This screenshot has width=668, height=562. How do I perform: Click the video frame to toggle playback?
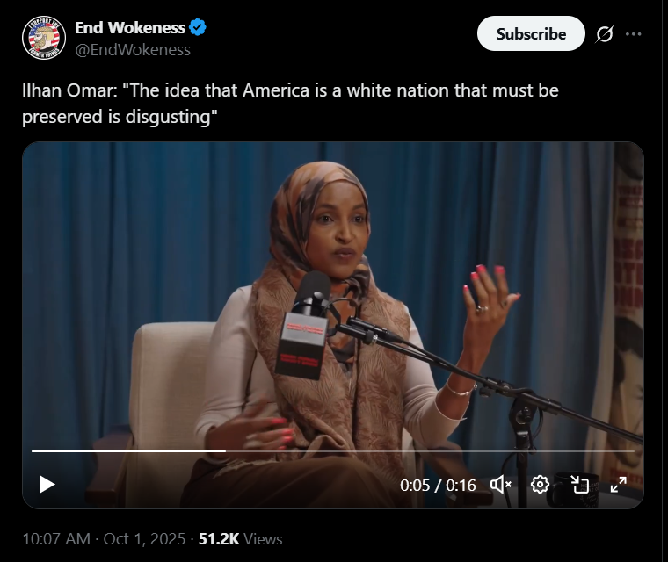333,298
